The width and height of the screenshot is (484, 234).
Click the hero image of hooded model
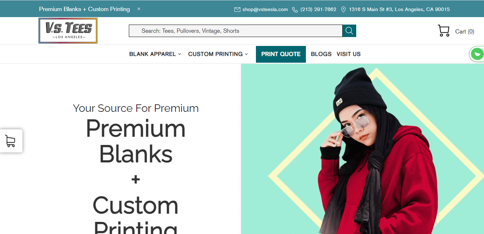pos(362,149)
